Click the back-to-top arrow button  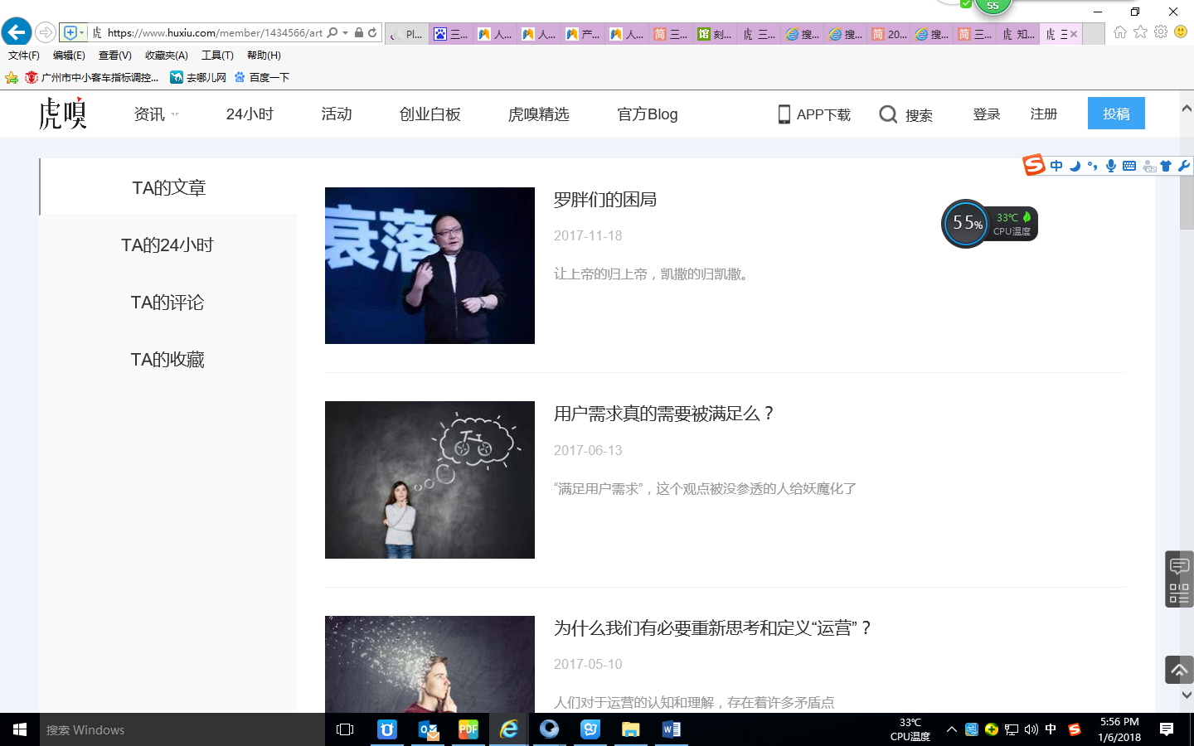coord(1179,670)
